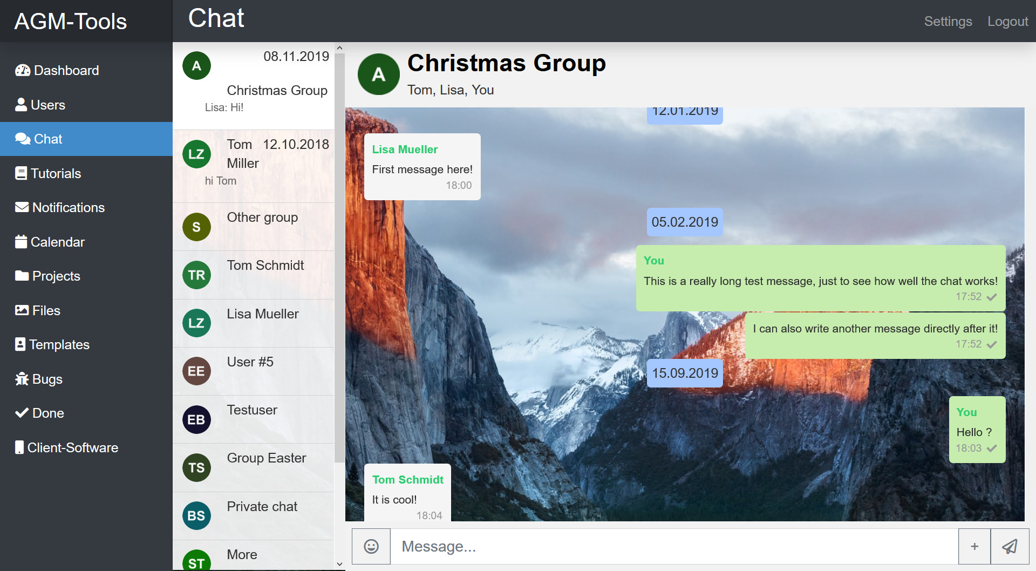Click the Logout link

pos(1008,21)
